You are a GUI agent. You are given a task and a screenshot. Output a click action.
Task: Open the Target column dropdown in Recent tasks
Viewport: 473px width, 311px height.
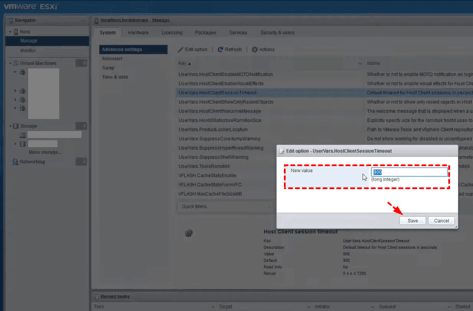tap(308, 307)
